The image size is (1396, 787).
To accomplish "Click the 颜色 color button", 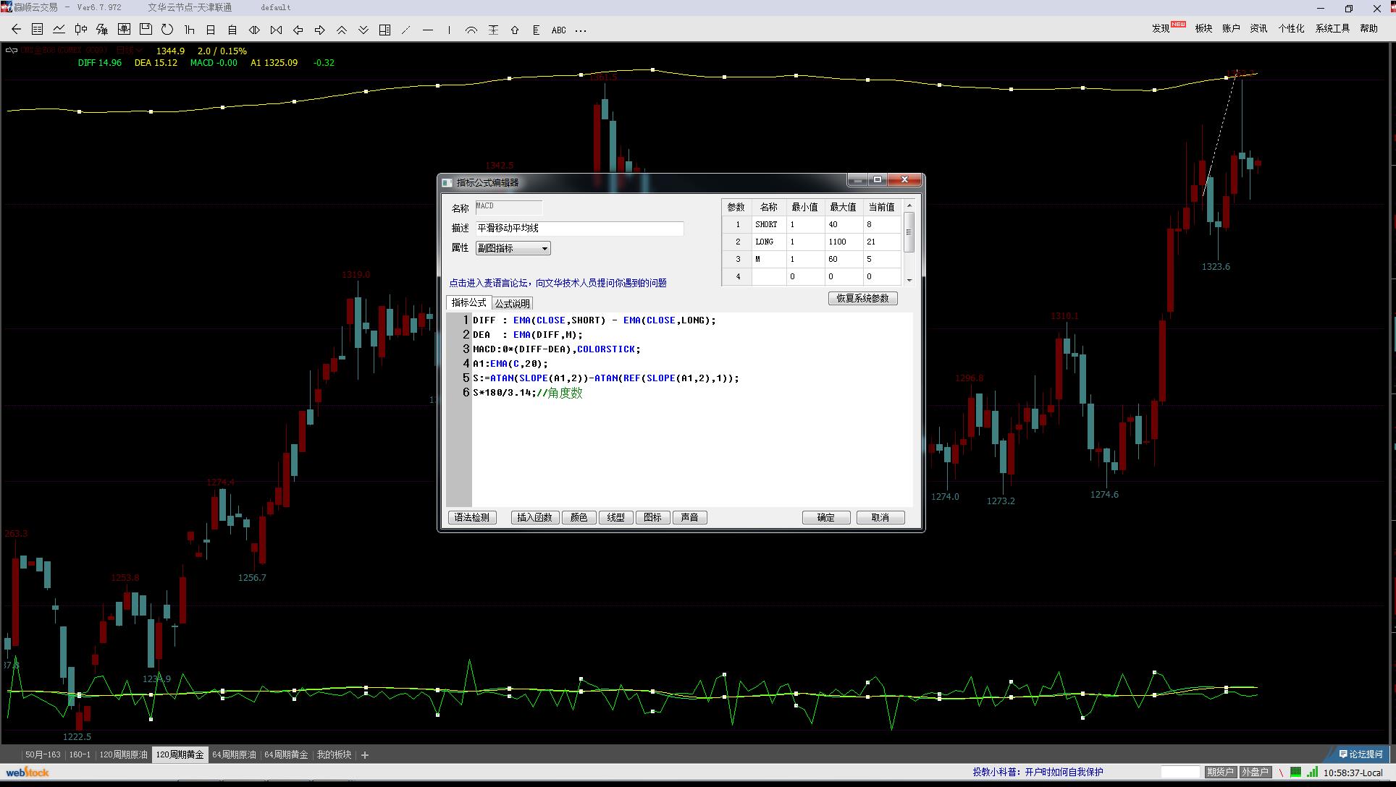I will [579, 517].
